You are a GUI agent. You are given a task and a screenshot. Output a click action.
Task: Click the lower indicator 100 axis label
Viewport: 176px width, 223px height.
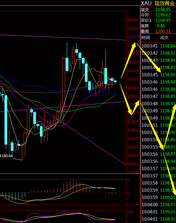coord(130,212)
